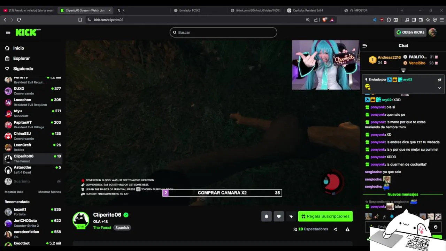
Task: Open a new browser tab
Action: (402, 10)
